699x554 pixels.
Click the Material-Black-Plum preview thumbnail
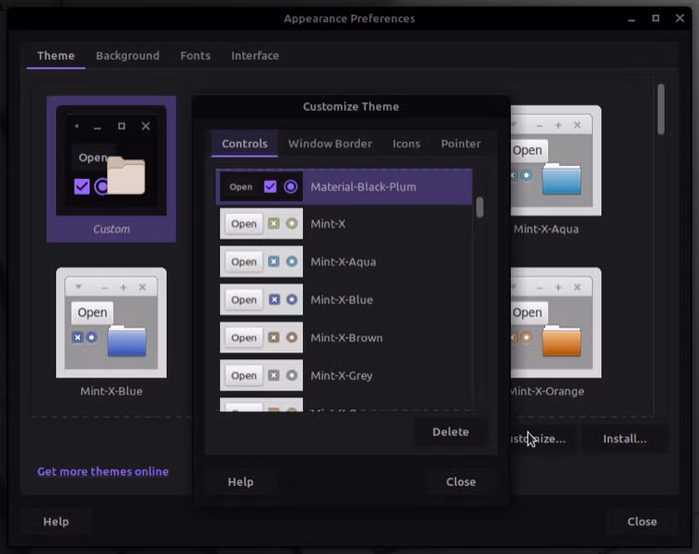(261, 187)
